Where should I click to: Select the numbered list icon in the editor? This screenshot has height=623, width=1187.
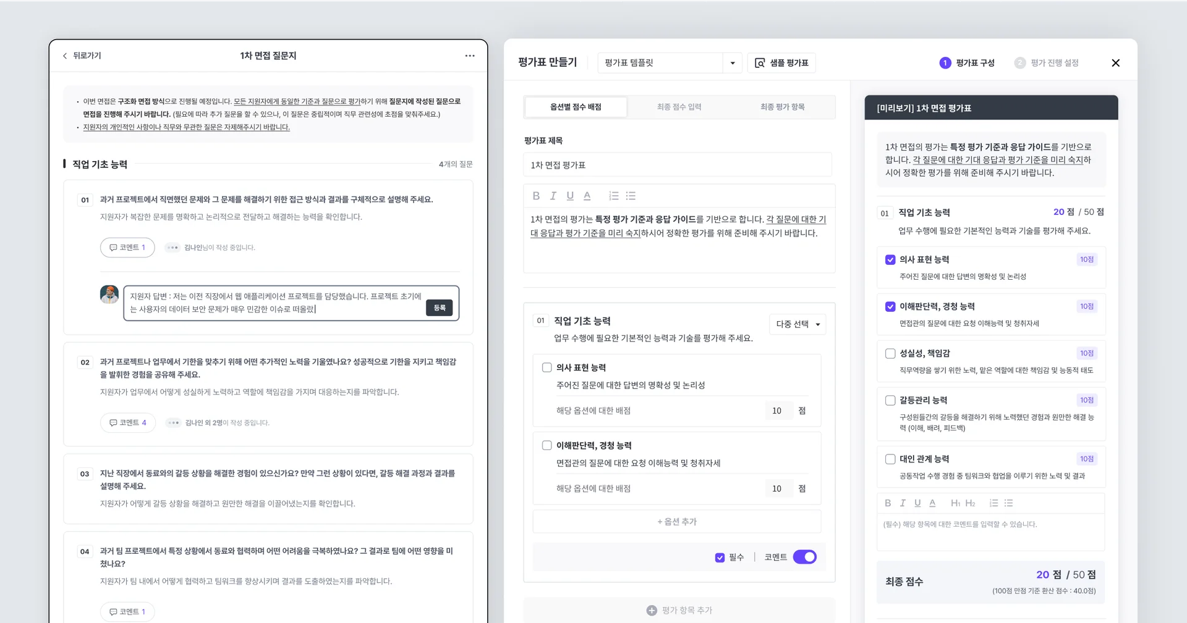(613, 196)
